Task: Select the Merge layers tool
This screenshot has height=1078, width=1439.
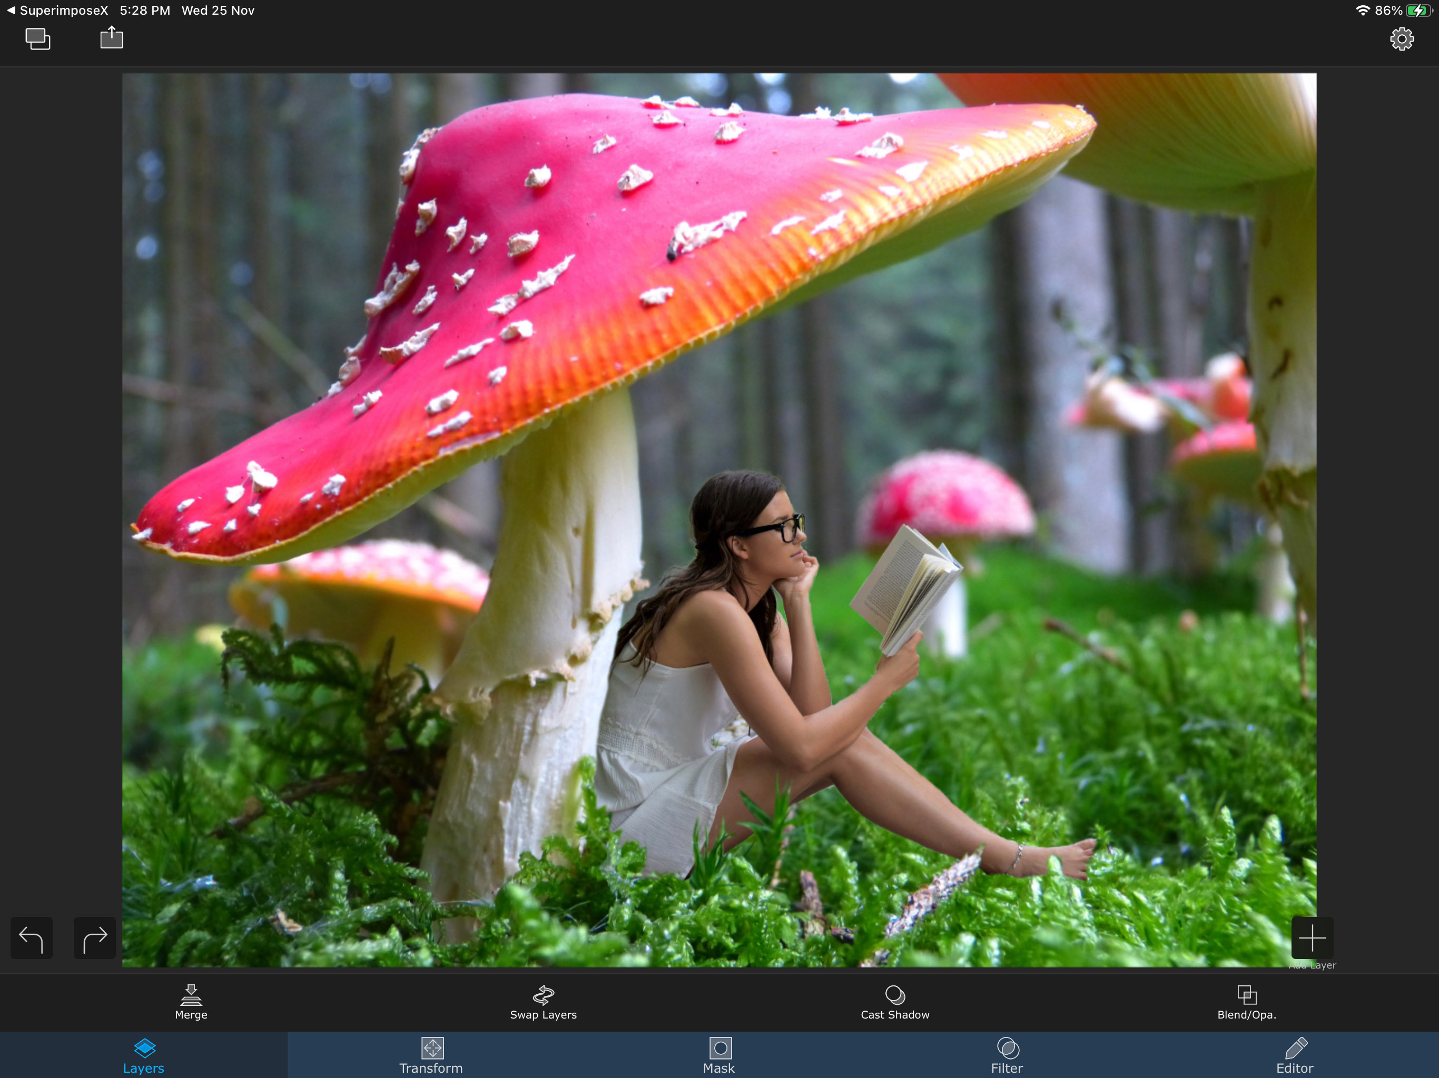Action: pos(191,1002)
